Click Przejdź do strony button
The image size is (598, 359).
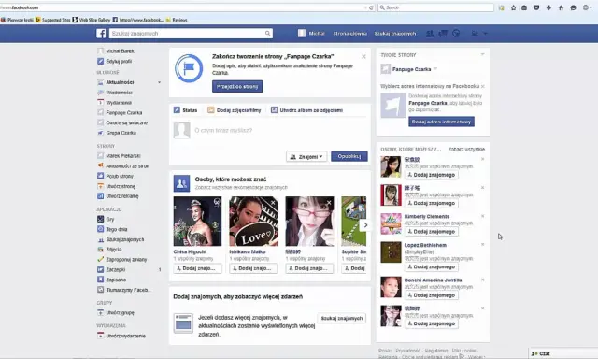(x=237, y=87)
